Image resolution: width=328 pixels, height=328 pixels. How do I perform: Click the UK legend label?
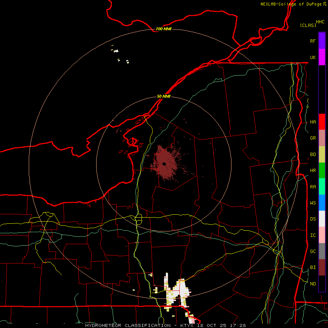coord(313,57)
